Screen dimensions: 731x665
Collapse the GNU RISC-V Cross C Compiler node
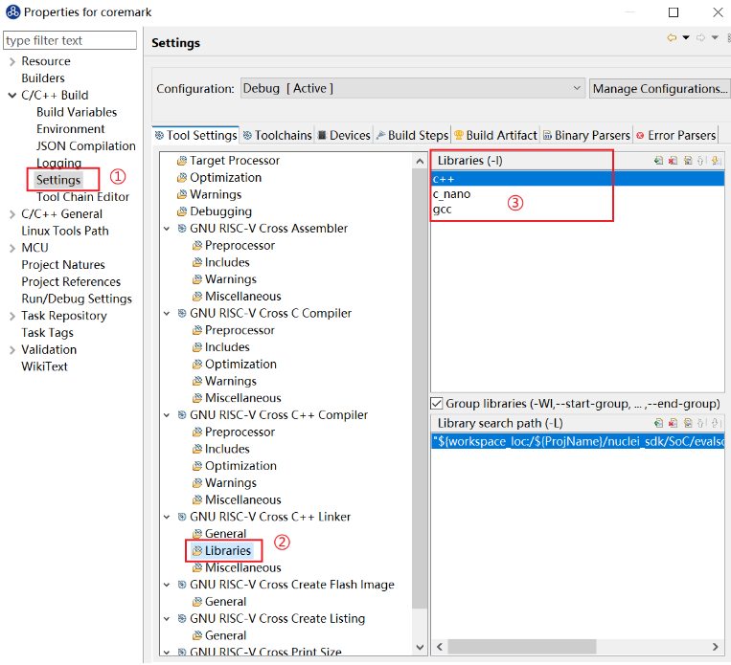[x=167, y=314]
